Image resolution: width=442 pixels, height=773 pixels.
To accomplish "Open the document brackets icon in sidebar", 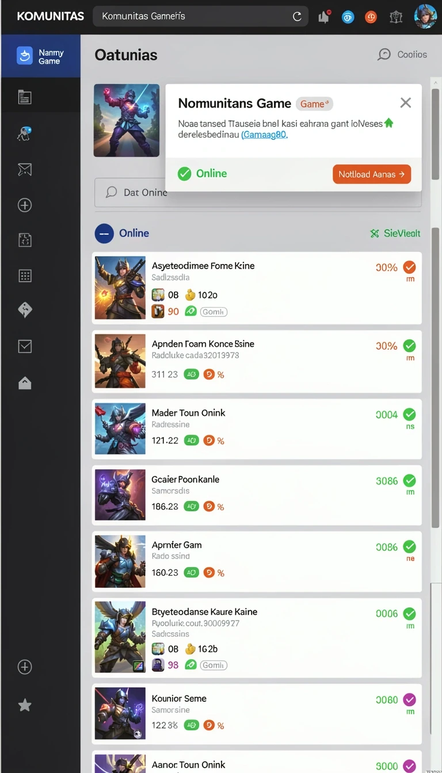I will (x=25, y=240).
